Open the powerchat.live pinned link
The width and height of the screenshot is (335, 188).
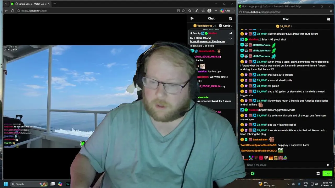(x=209, y=42)
